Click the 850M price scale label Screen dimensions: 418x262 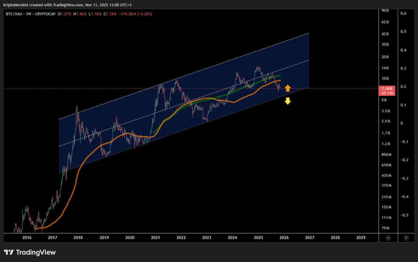[x=386, y=155]
